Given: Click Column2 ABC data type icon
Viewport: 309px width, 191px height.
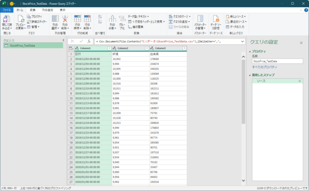Looking at the screenshot, I should (x=114, y=48).
